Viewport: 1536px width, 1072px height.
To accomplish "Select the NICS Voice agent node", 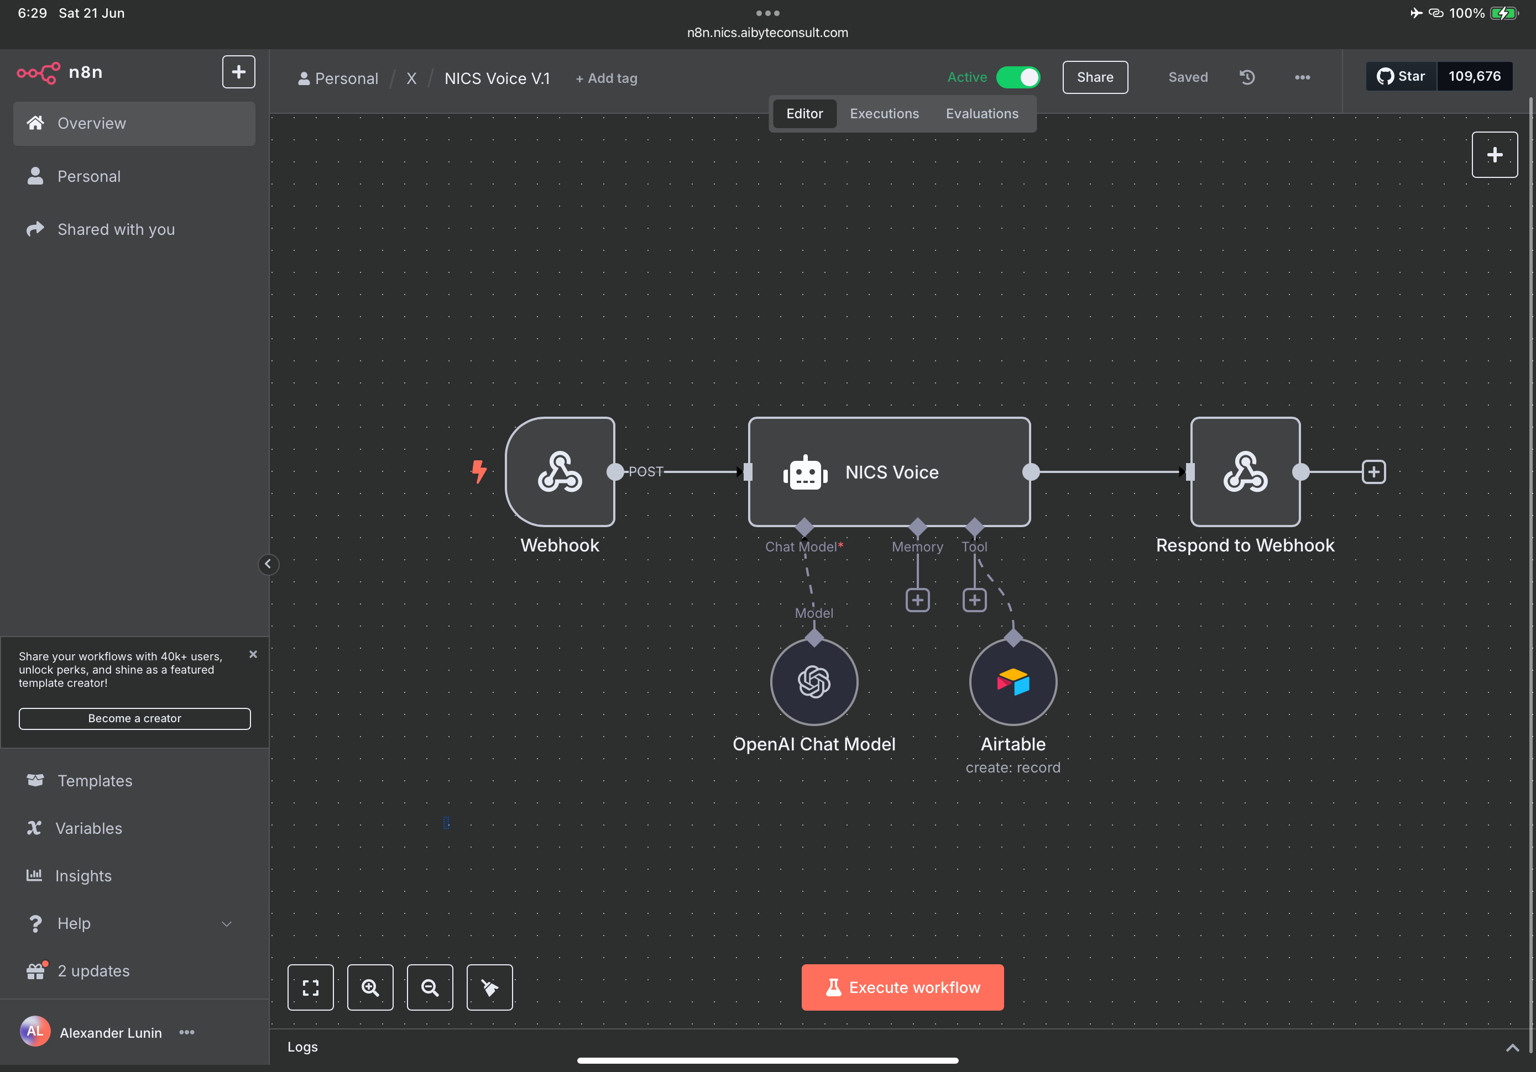I will [889, 471].
